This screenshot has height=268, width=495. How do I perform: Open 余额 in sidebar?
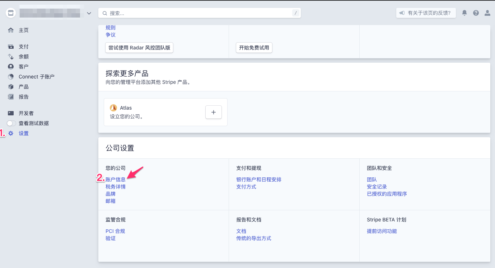24,57
